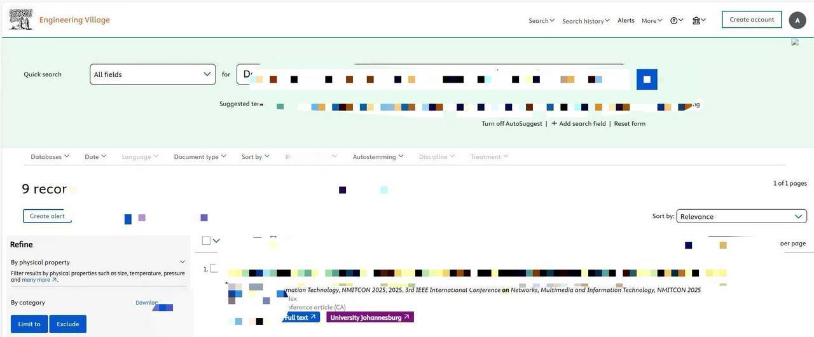Click the Exclude button

(x=68, y=324)
